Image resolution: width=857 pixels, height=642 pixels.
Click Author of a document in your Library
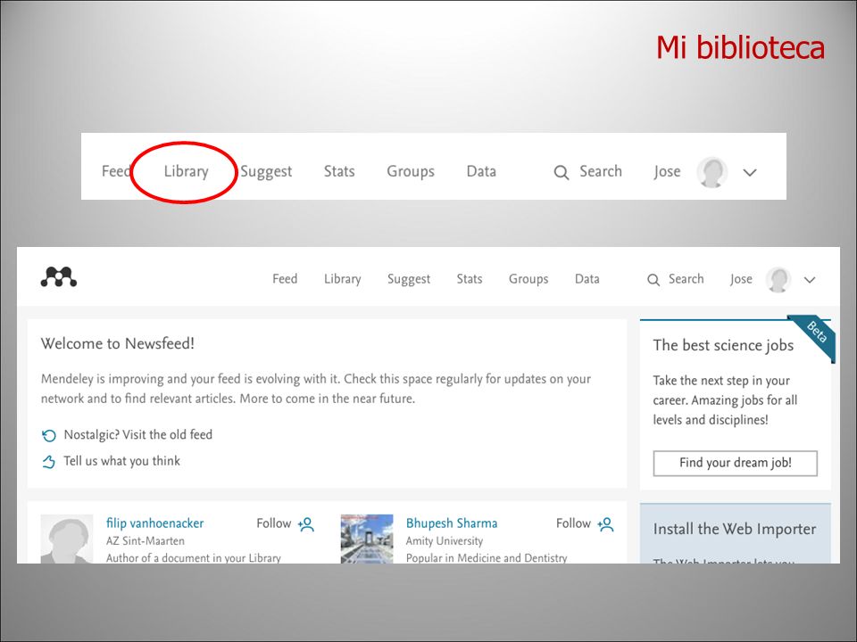point(194,558)
